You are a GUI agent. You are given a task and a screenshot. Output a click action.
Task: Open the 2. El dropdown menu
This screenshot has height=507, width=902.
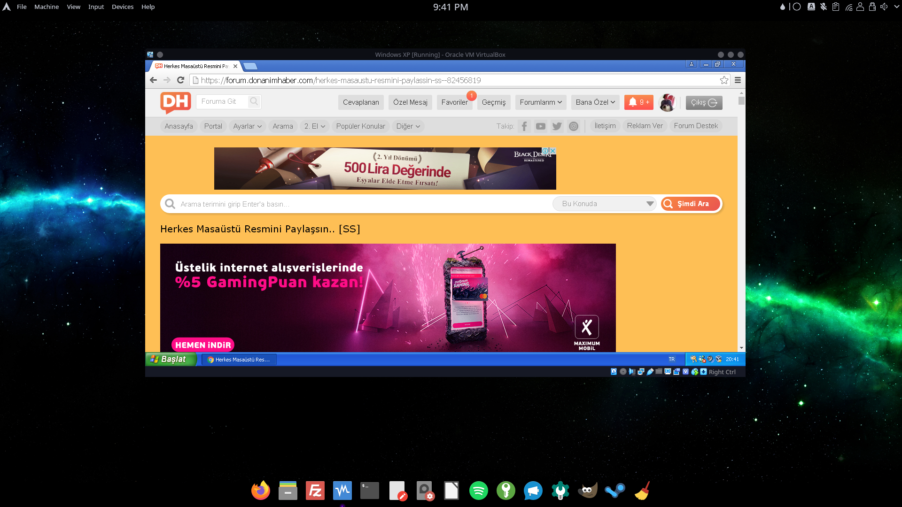click(315, 126)
